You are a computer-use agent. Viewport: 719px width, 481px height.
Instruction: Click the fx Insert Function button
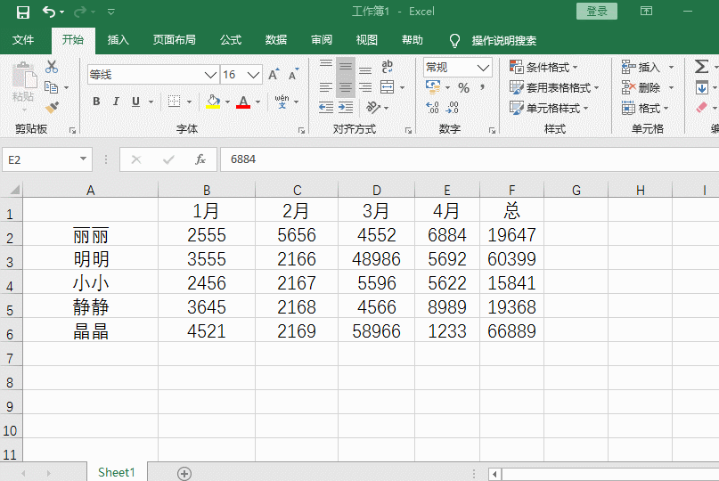coord(200,159)
